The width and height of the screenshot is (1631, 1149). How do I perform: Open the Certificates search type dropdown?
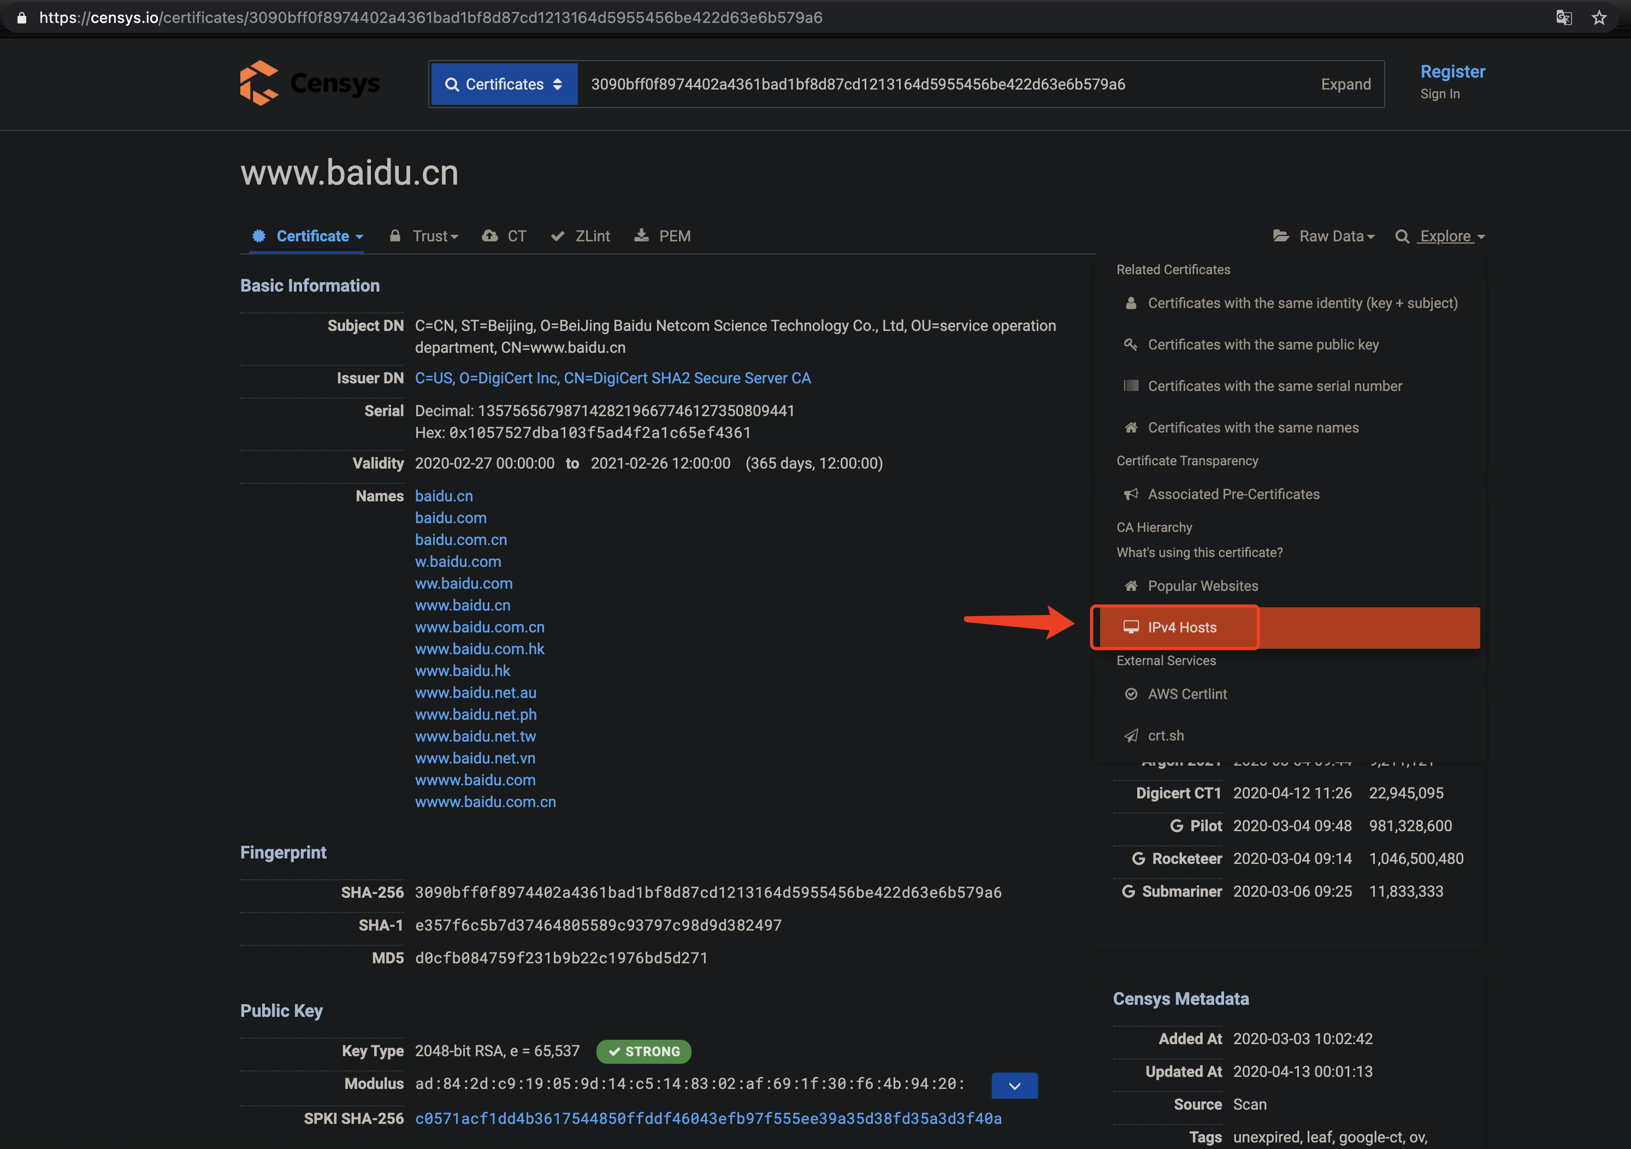click(x=504, y=85)
